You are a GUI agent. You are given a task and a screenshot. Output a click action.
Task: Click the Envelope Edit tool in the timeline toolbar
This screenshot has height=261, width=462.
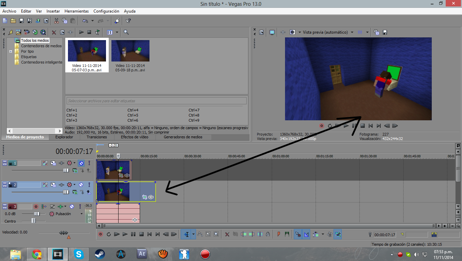[x=200, y=234]
